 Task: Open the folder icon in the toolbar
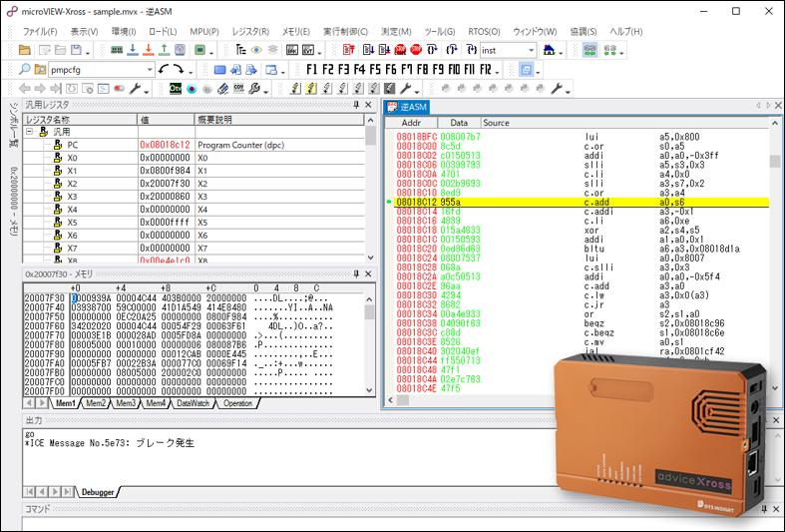(25, 50)
